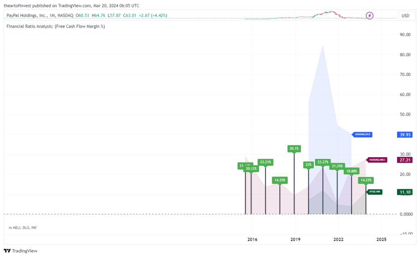Click the TradingView logo at bottom left

click(x=21, y=251)
